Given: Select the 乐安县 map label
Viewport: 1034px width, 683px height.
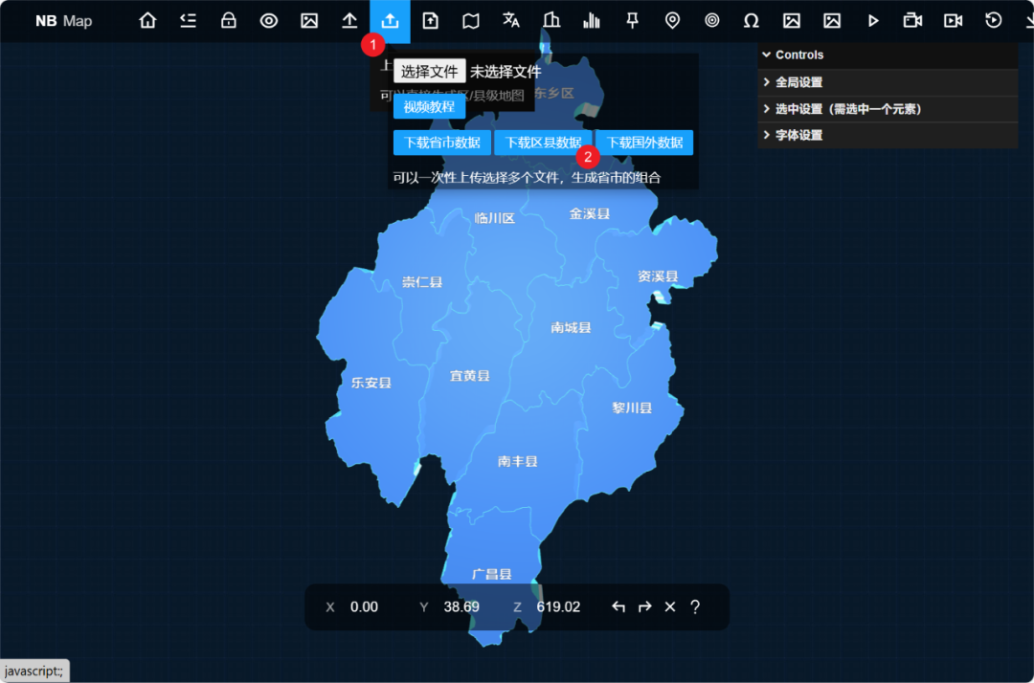Looking at the screenshot, I should [371, 383].
